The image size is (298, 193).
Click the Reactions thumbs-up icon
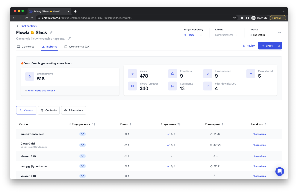(x=172, y=74)
